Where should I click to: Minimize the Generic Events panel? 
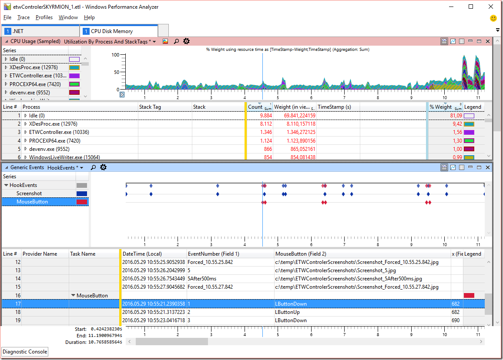pyautogui.click(x=470, y=167)
